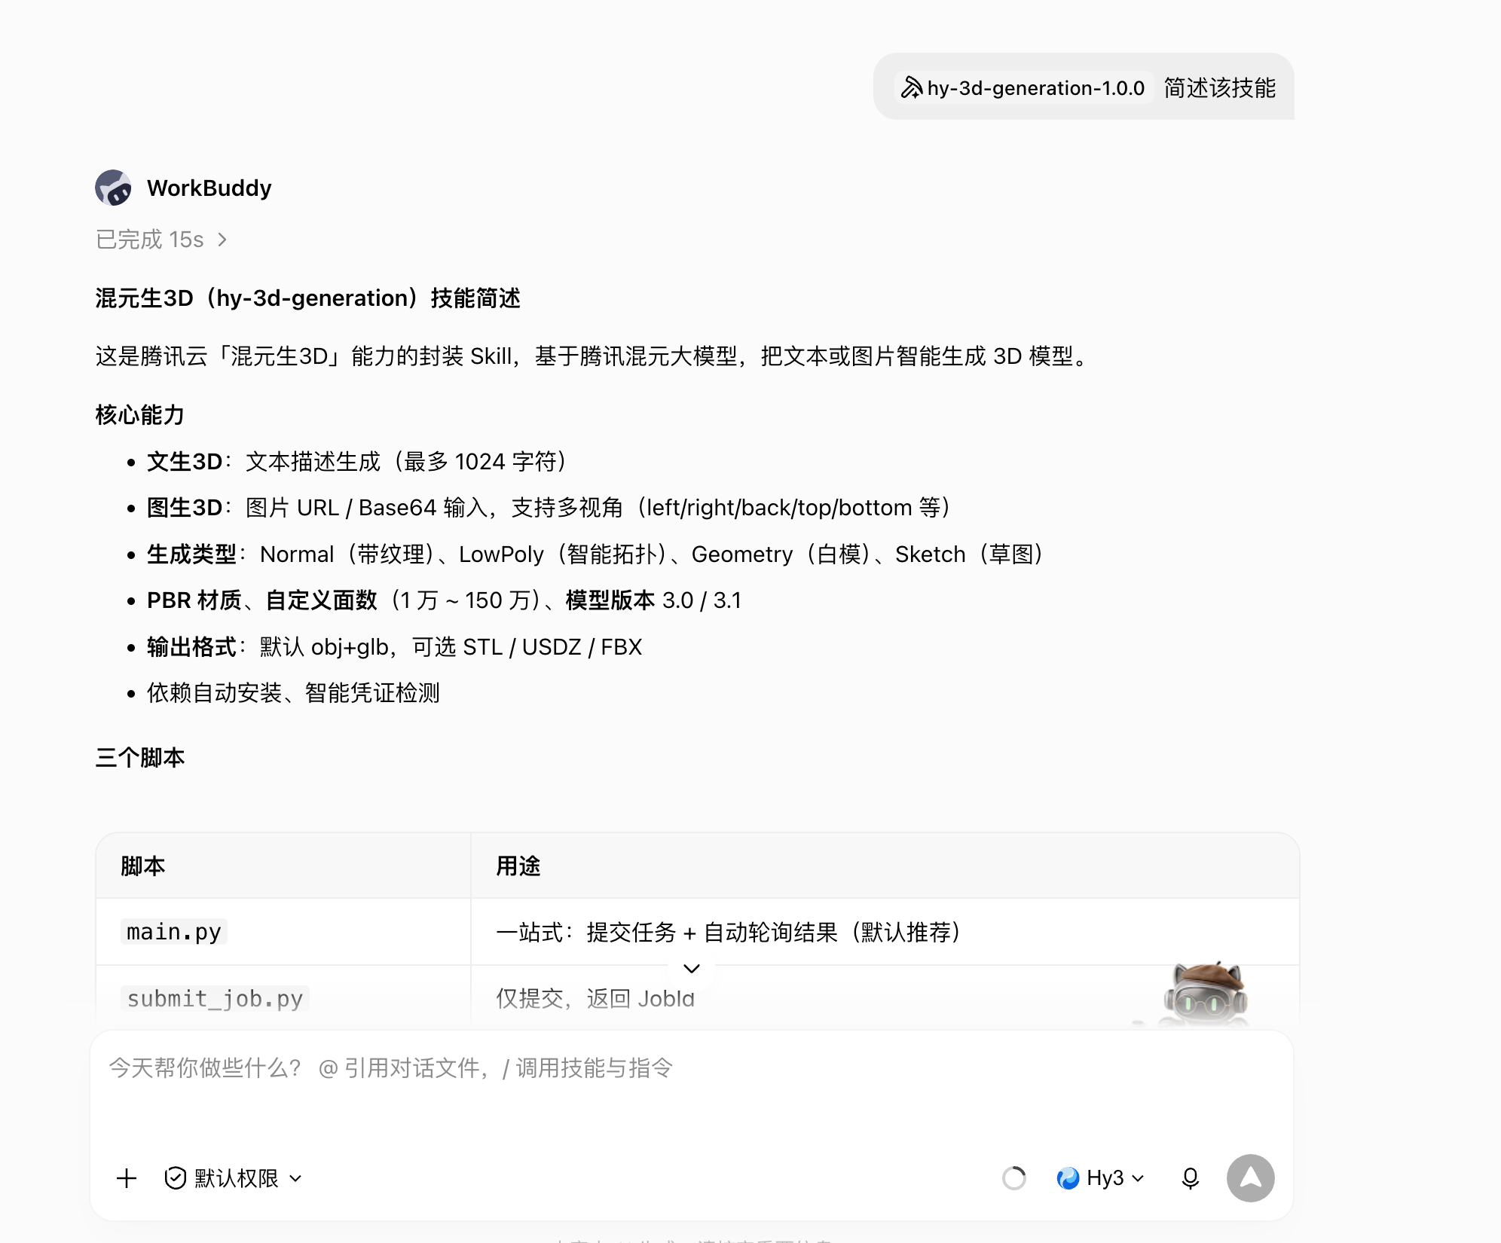Click the skill icon beside hy-3d-generation-1.0.0
Viewport: 1501px width, 1243px height.
(x=912, y=88)
